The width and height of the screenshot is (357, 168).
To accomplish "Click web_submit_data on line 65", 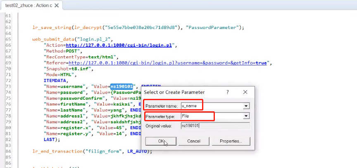I will click(53, 39).
